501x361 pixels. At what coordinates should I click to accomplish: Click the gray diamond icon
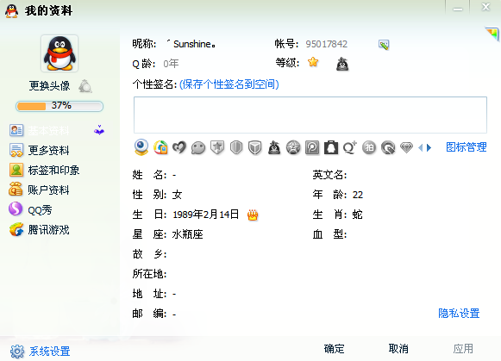406,147
